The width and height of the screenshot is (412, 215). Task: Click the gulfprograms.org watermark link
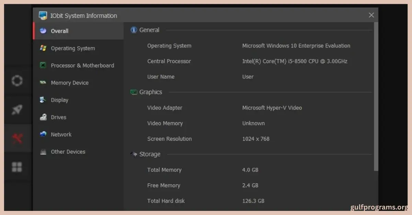coord(379,207)
